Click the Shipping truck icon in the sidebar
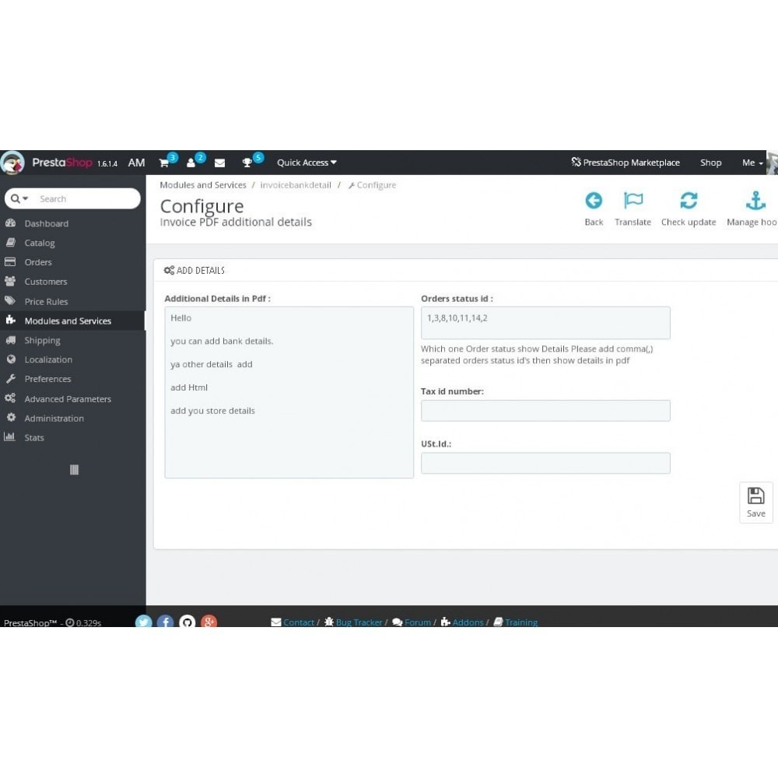 point(10,340)
